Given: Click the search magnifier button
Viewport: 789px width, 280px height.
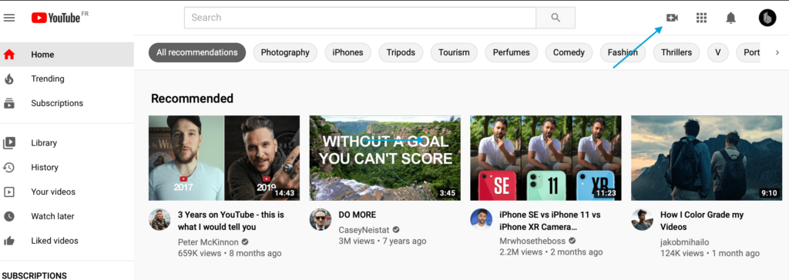Looking at the screenshot, I should [556, 18].
